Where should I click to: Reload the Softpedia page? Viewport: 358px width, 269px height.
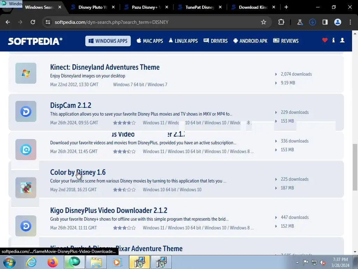(33, 22)
